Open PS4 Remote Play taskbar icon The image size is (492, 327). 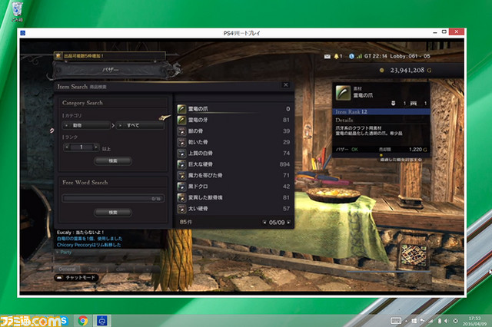[x=102, y=320]
